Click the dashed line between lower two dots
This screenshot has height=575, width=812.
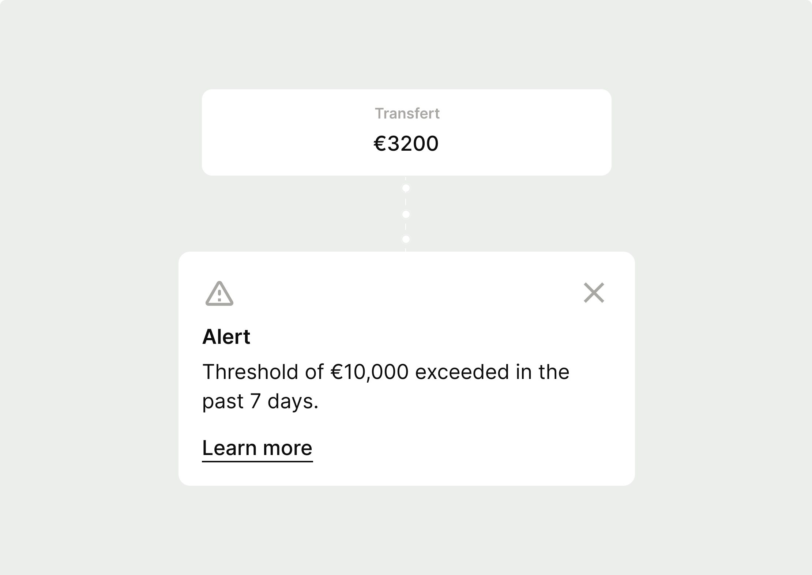(x=406, y=227)
